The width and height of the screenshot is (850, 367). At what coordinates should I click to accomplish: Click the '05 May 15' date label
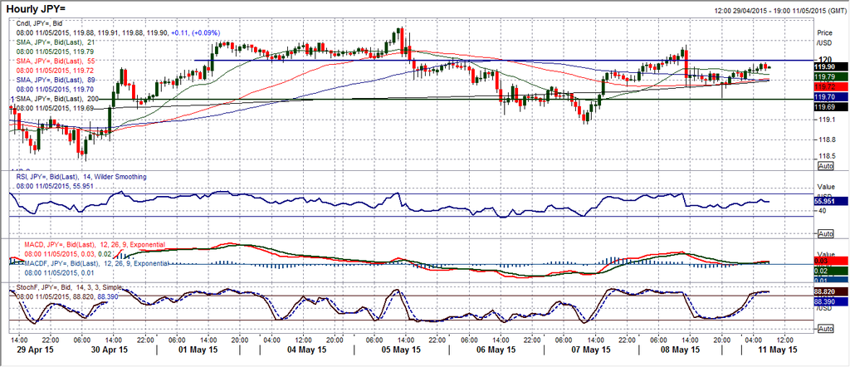(399, 350)
